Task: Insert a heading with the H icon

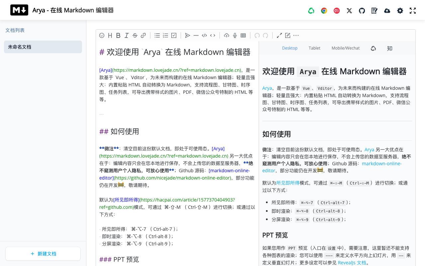Action: [x=110, y=35]
